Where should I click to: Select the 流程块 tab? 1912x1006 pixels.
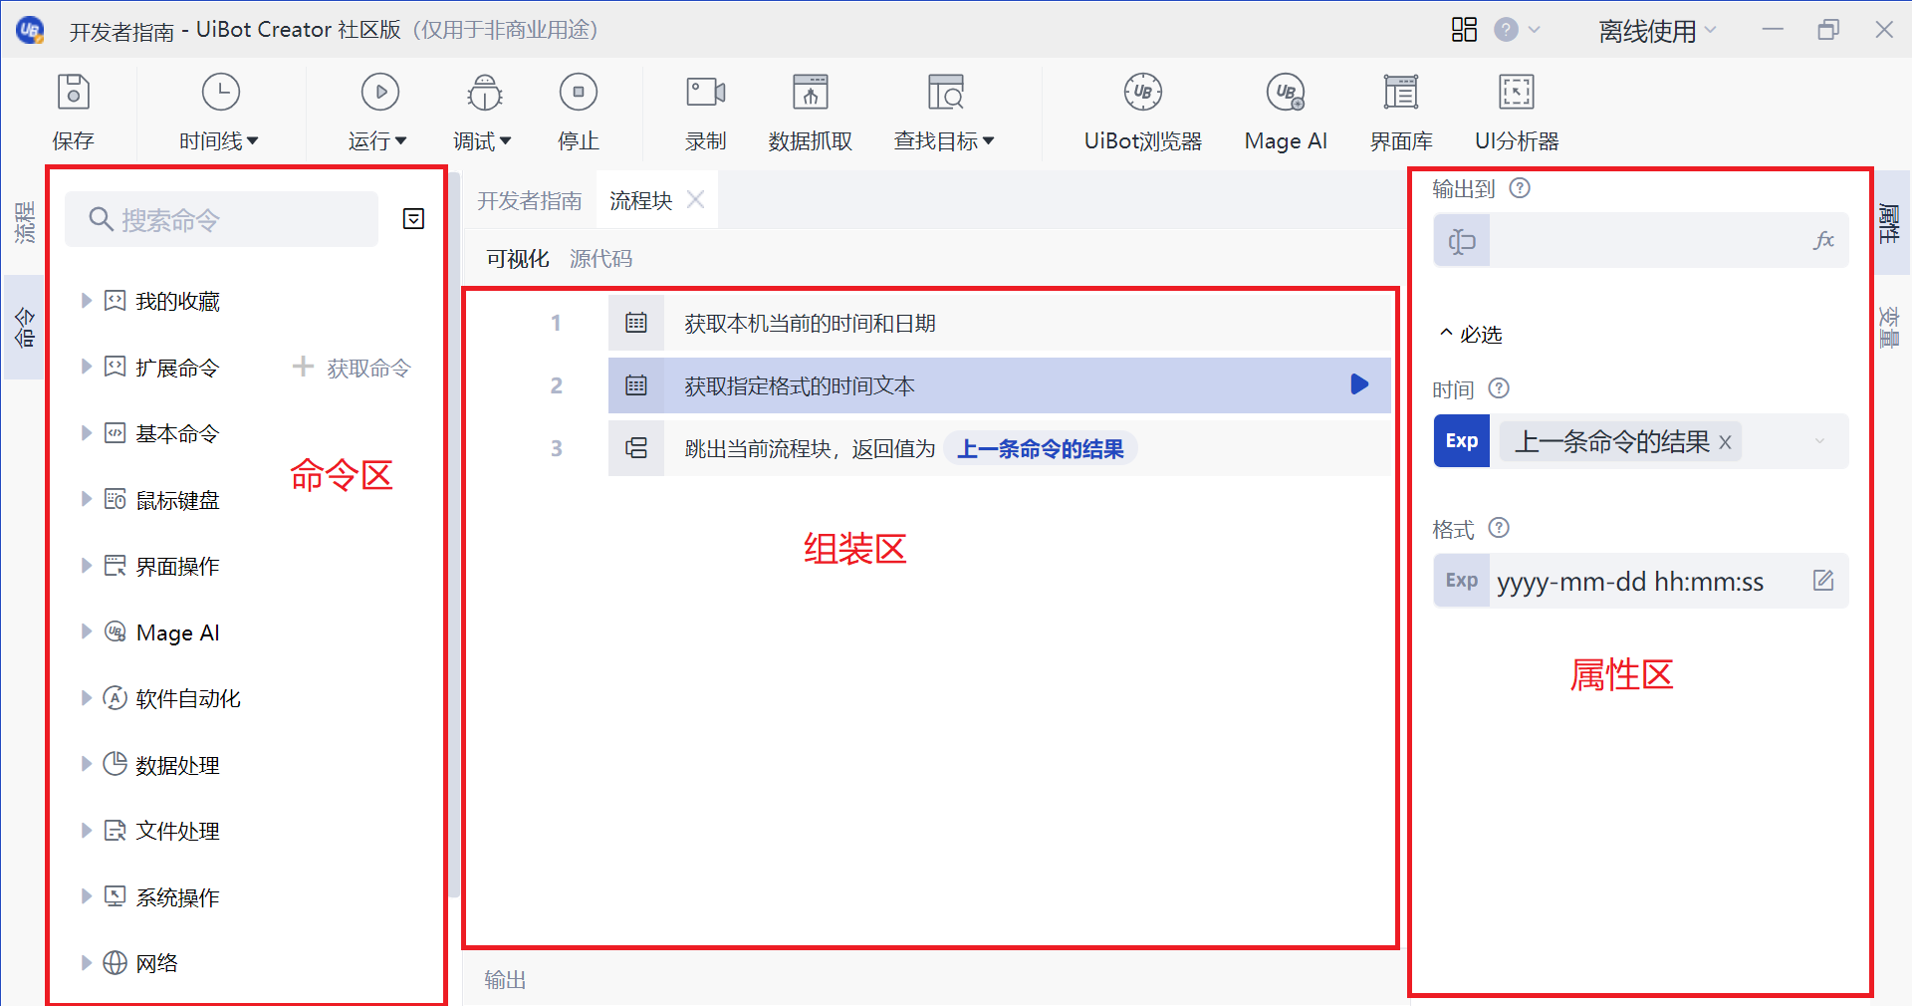click(x=640, y=201)
